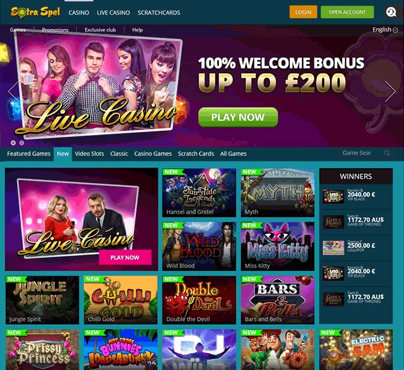Viewport: 404px width, 370px height.
Task: Select the second carousel slide dot
Action: (x=21, y=142)
